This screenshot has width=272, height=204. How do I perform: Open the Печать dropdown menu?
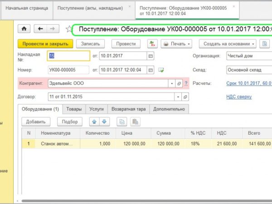point(177,44)
